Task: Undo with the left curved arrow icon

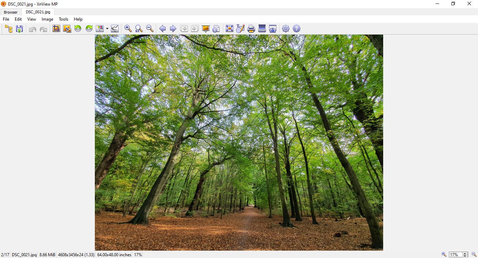Action: (x=33, y=29)
